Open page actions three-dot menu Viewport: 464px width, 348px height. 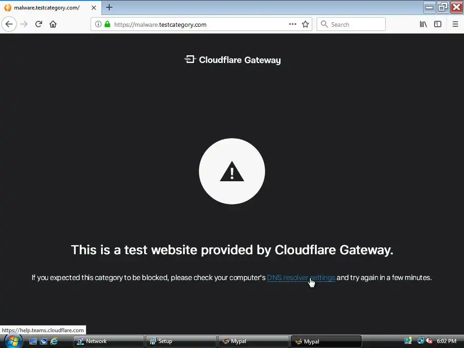[x=293, y=24]
